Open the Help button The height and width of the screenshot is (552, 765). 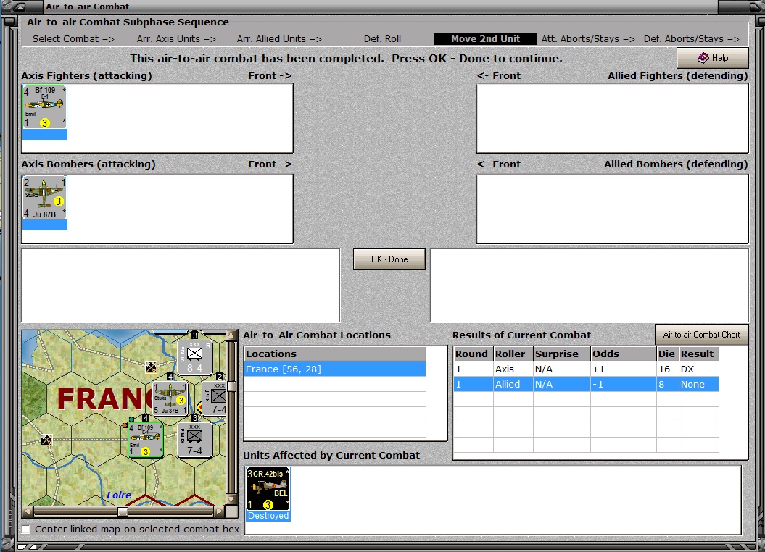[712, 58]
